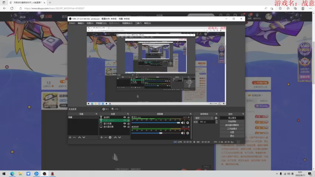
Task: Refresh the Douyu page in the browser
Action: pos(12,8)
